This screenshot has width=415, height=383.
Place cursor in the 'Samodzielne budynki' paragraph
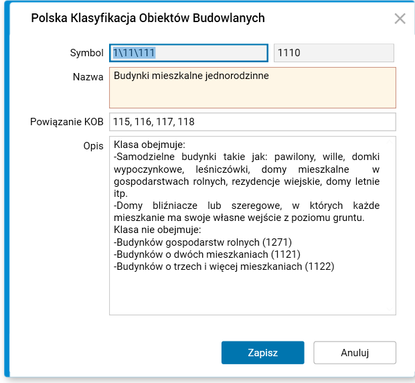point(246,169)
